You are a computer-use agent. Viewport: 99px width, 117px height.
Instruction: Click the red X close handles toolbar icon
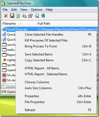[x=6, y=16]
